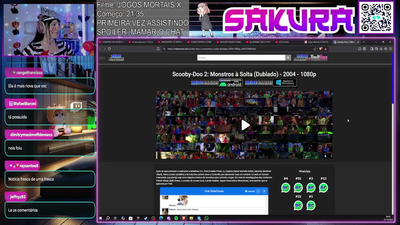
Task: Click chat message 'Ela é mais nova que voc'
Action: 27,86
